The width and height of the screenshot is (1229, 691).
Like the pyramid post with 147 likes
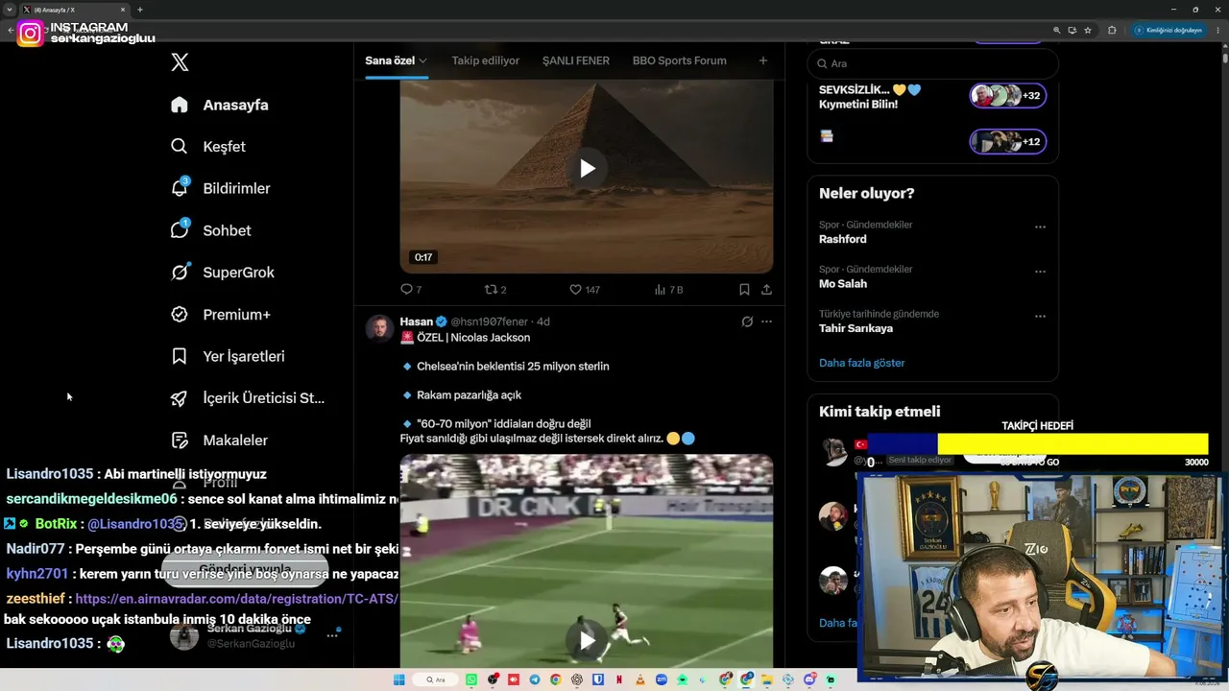(585, 289)
